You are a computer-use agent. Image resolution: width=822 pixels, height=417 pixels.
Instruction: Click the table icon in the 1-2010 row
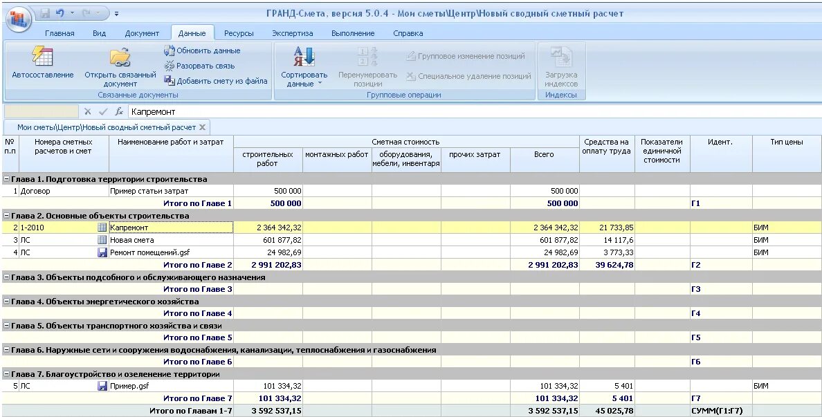[x=102, y=228]
